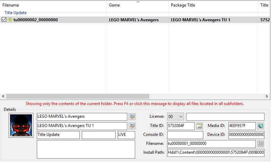The height and width of the screenshot is (162, 271).
Task: Click the green Xbox icon on the file row
Action: (10, 20)
